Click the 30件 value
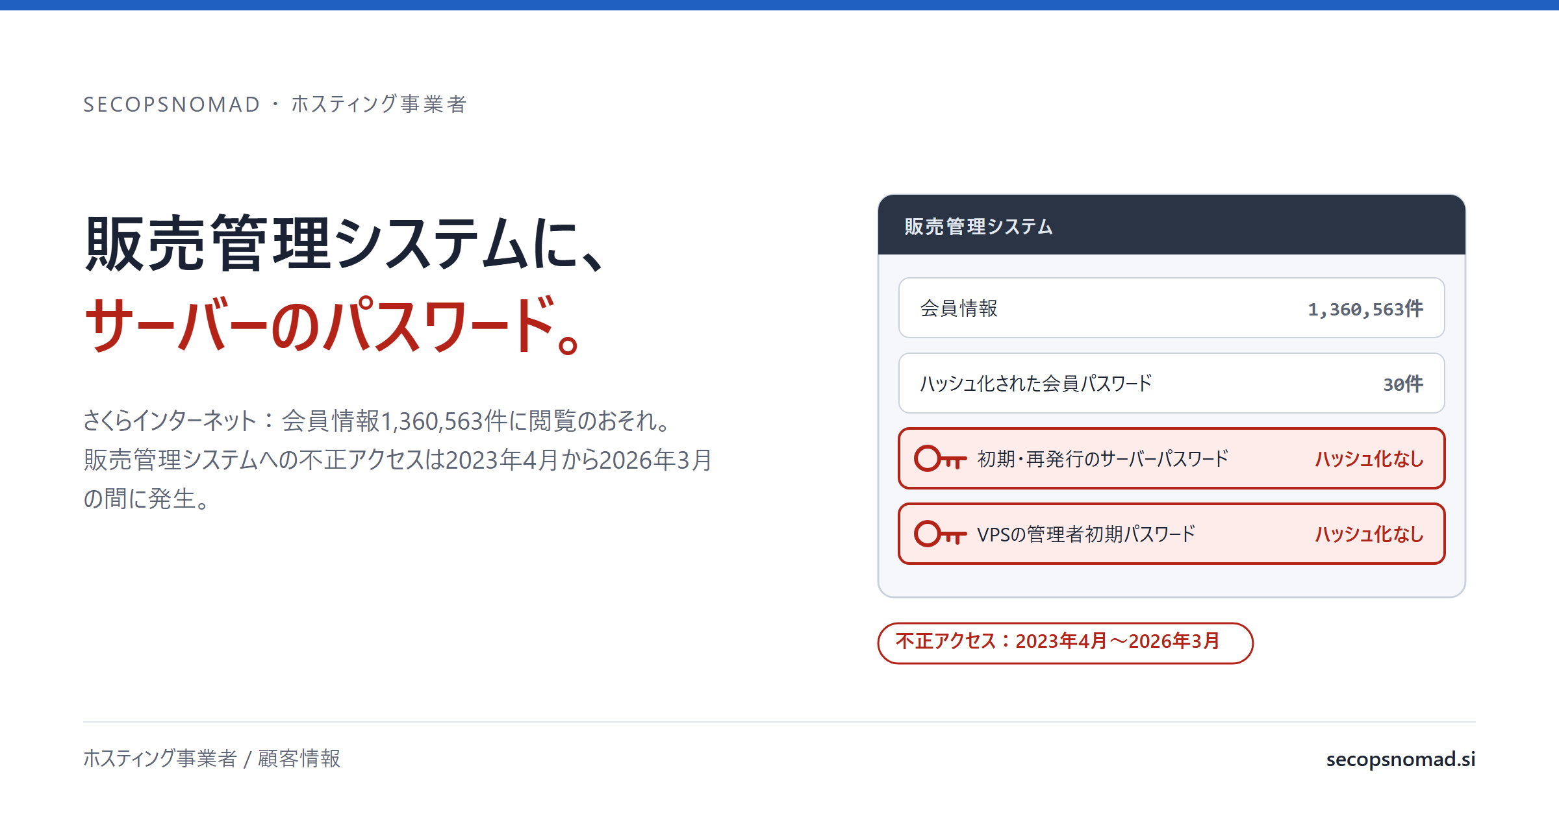The width and height of the screenshot is (1559, 818). 1403,384
